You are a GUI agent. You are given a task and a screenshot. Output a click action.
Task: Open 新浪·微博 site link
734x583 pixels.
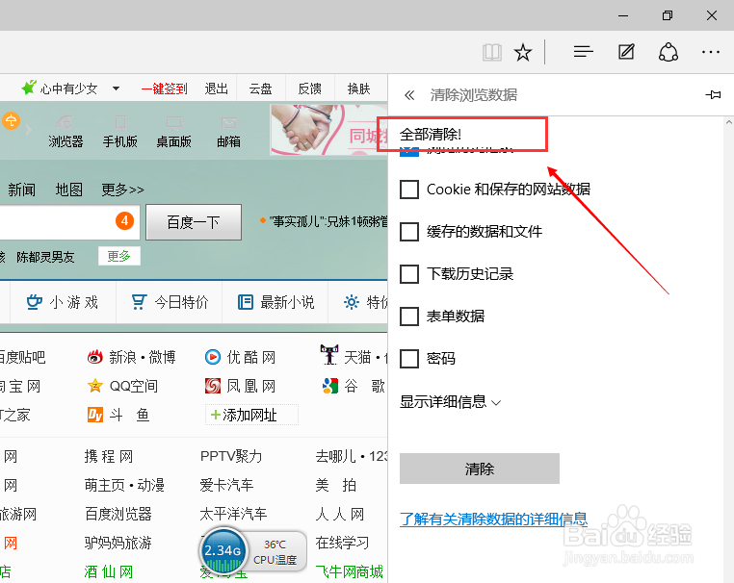[x=132, y=357]
